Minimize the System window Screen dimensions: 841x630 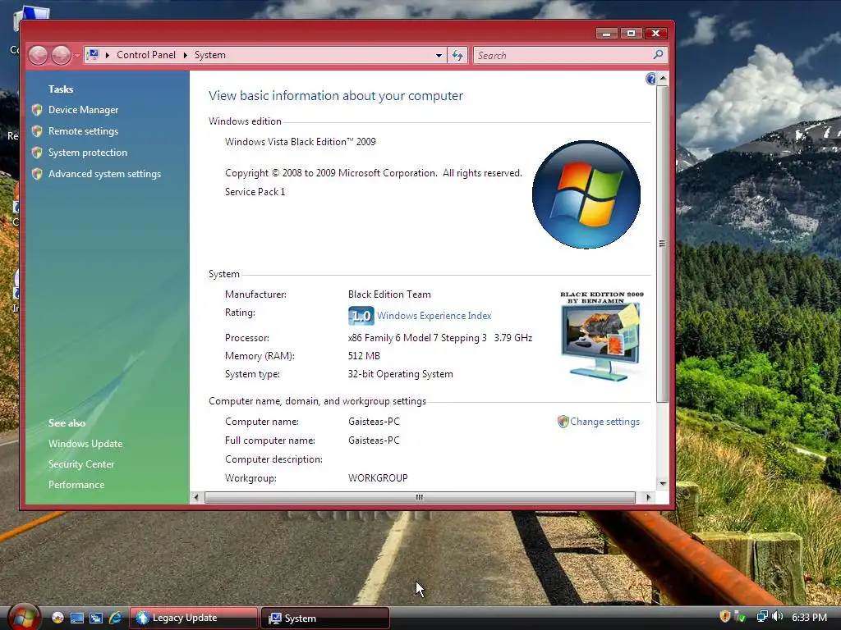coord(607,33)
